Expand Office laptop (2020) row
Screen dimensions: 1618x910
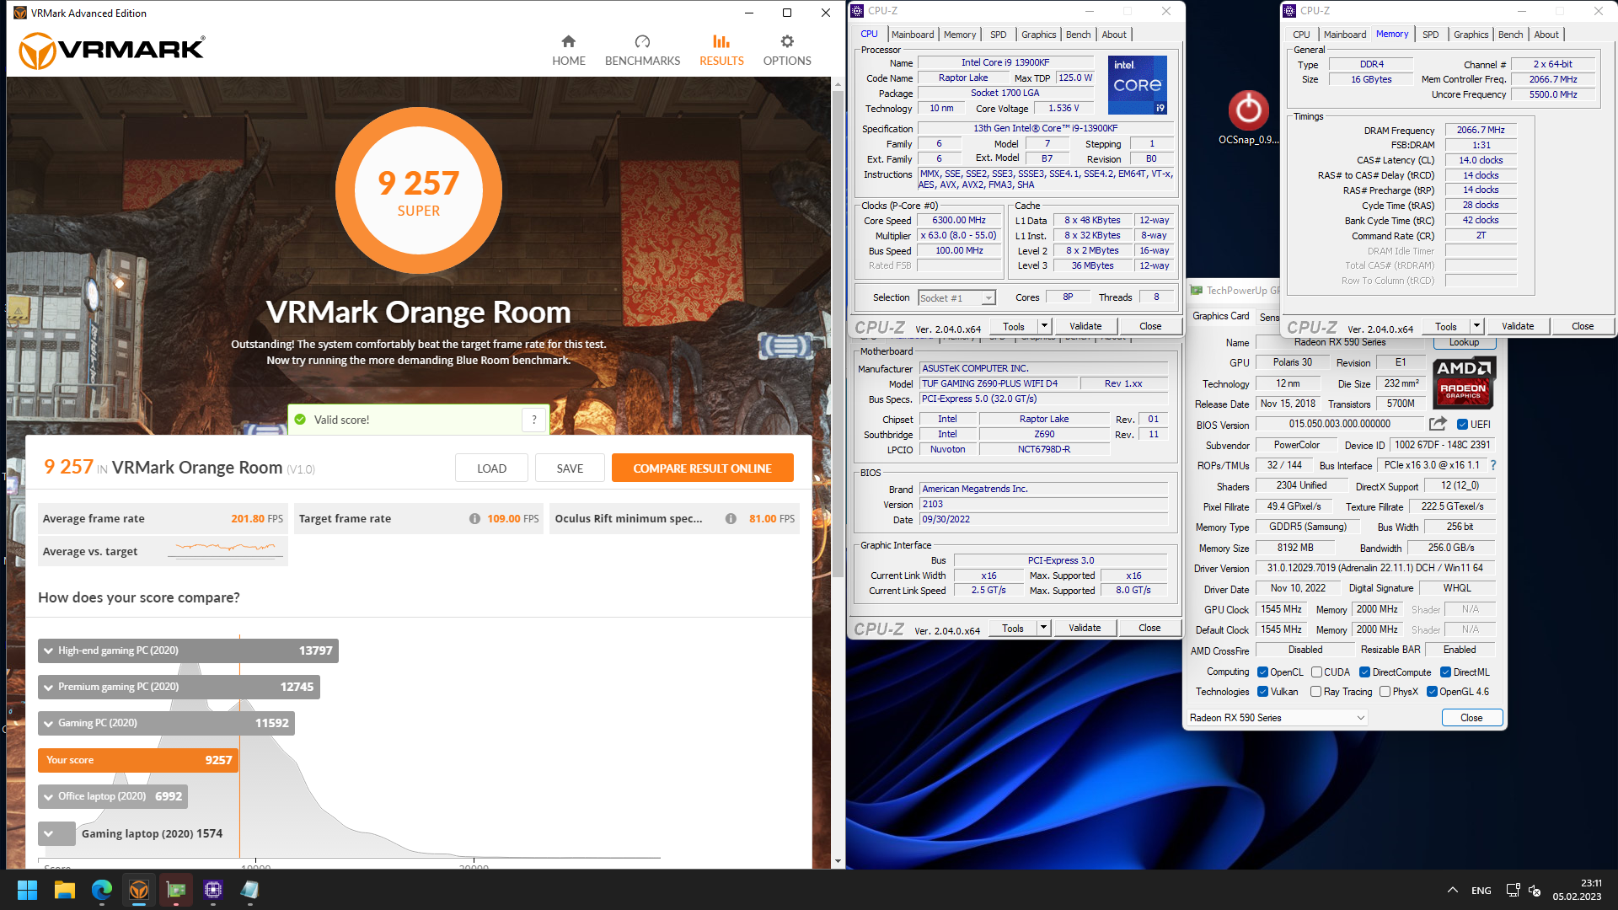tap(113, 796)
